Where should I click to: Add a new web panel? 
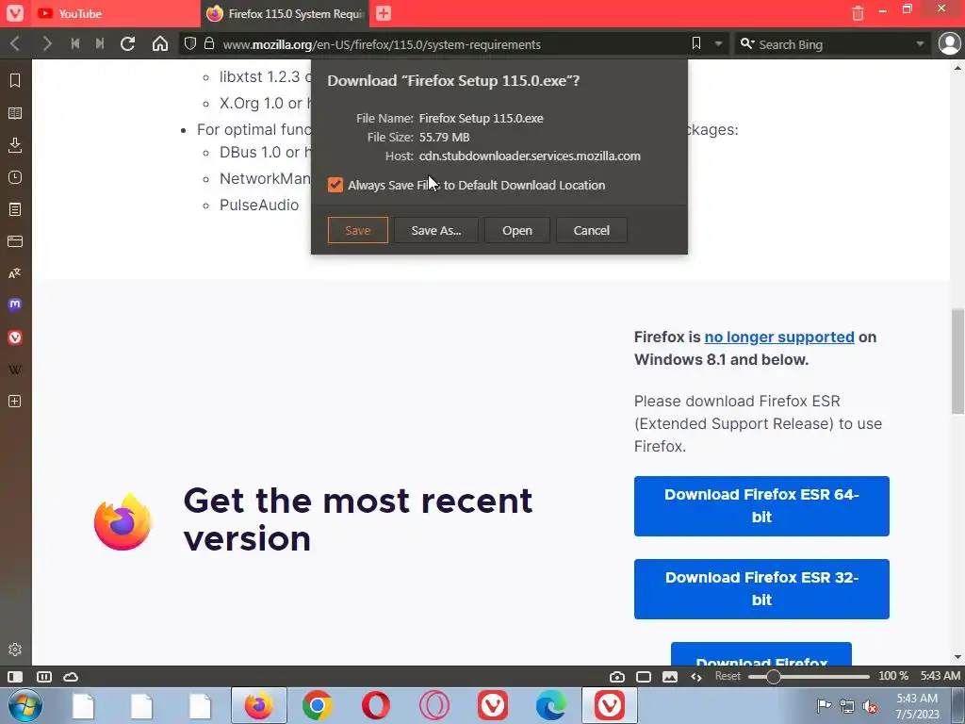click(x=15, y=402)
